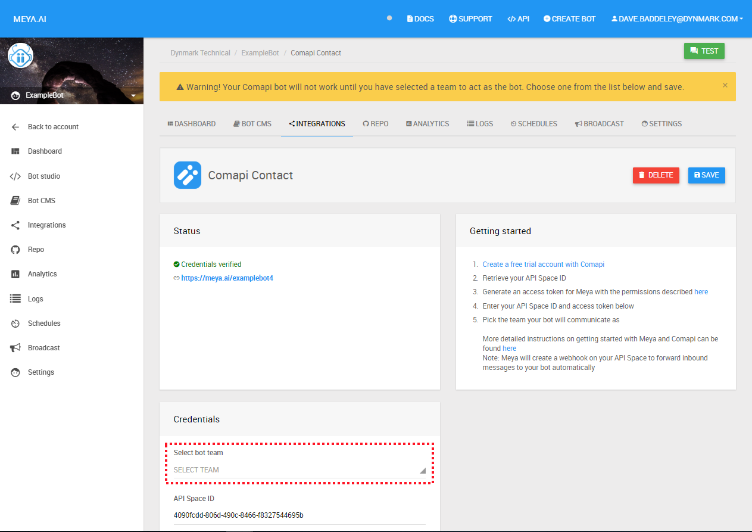Click the 'here' link for detailed instructions
Viewport: 752px width, 532px height.
509,349
